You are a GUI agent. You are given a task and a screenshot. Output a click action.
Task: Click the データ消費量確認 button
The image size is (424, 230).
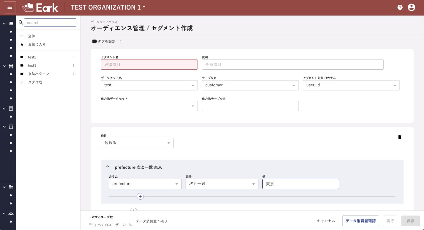(361, 221)
